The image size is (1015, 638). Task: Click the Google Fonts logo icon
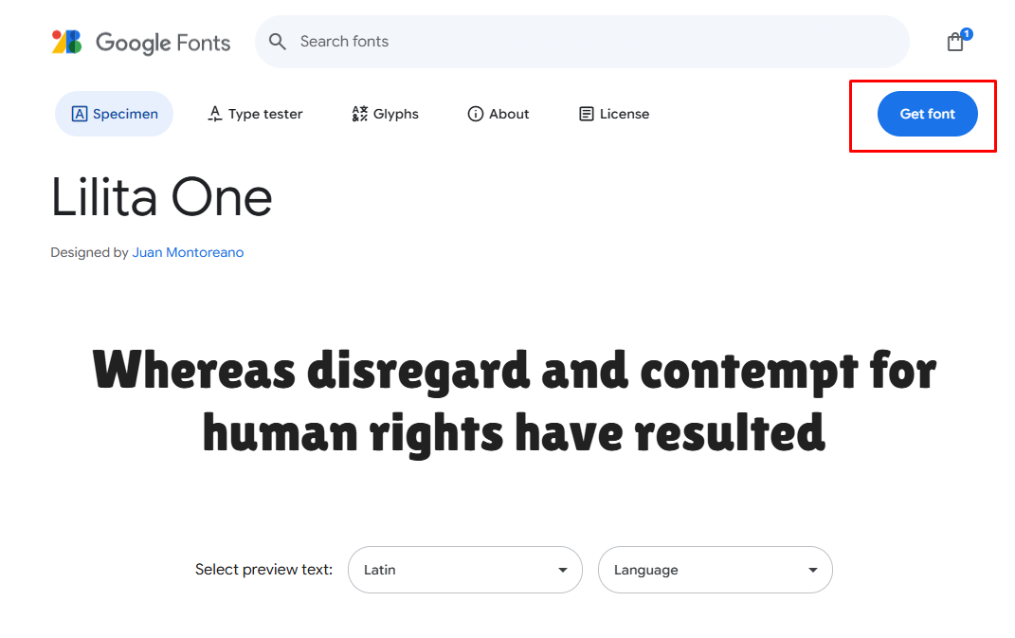click(x=66, y=42)
